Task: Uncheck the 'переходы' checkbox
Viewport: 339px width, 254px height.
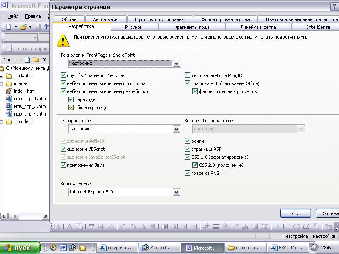Action: (x=71, y=99)
